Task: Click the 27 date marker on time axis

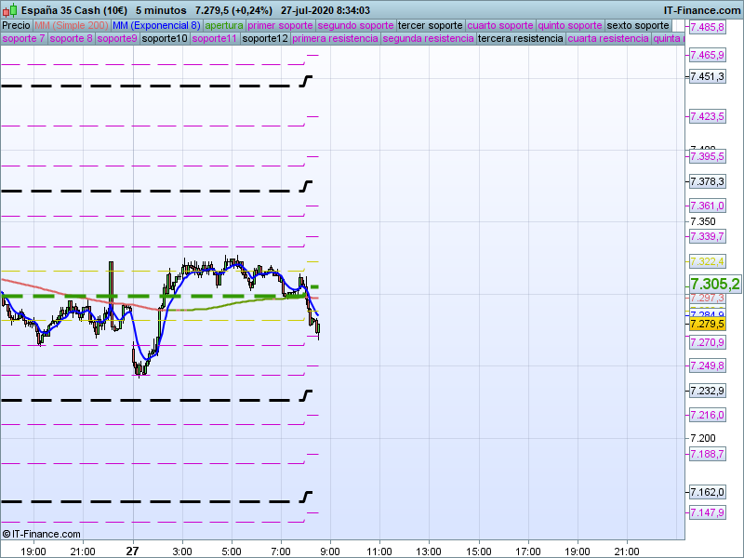Action: (x=132, y=550)
